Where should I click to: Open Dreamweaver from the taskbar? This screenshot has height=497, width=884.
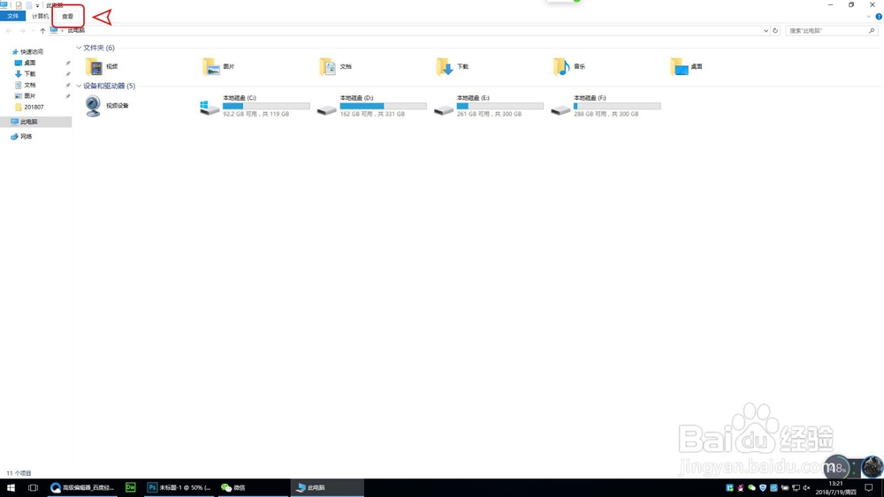(x=130, y=487)
